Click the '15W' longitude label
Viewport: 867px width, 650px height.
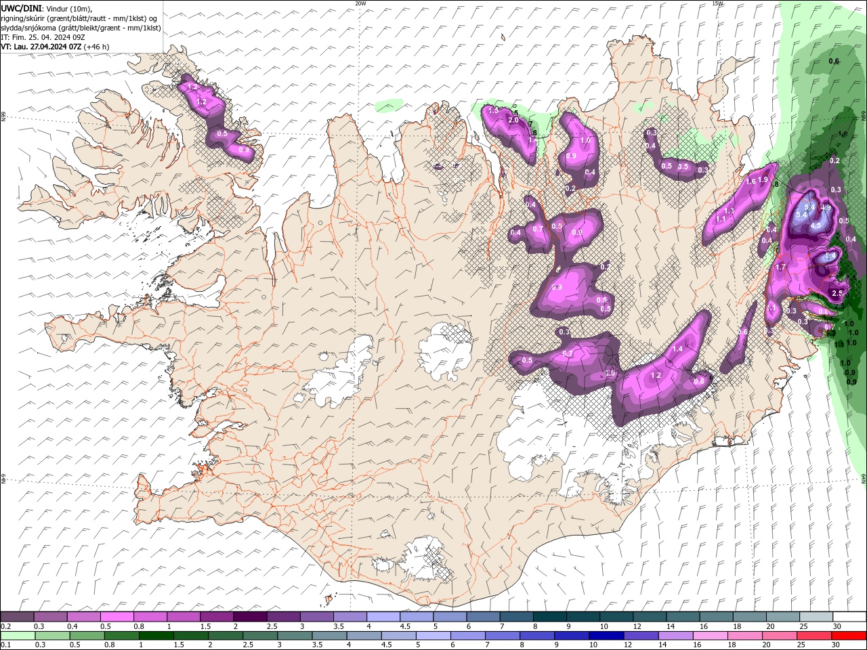coord(717,3)
